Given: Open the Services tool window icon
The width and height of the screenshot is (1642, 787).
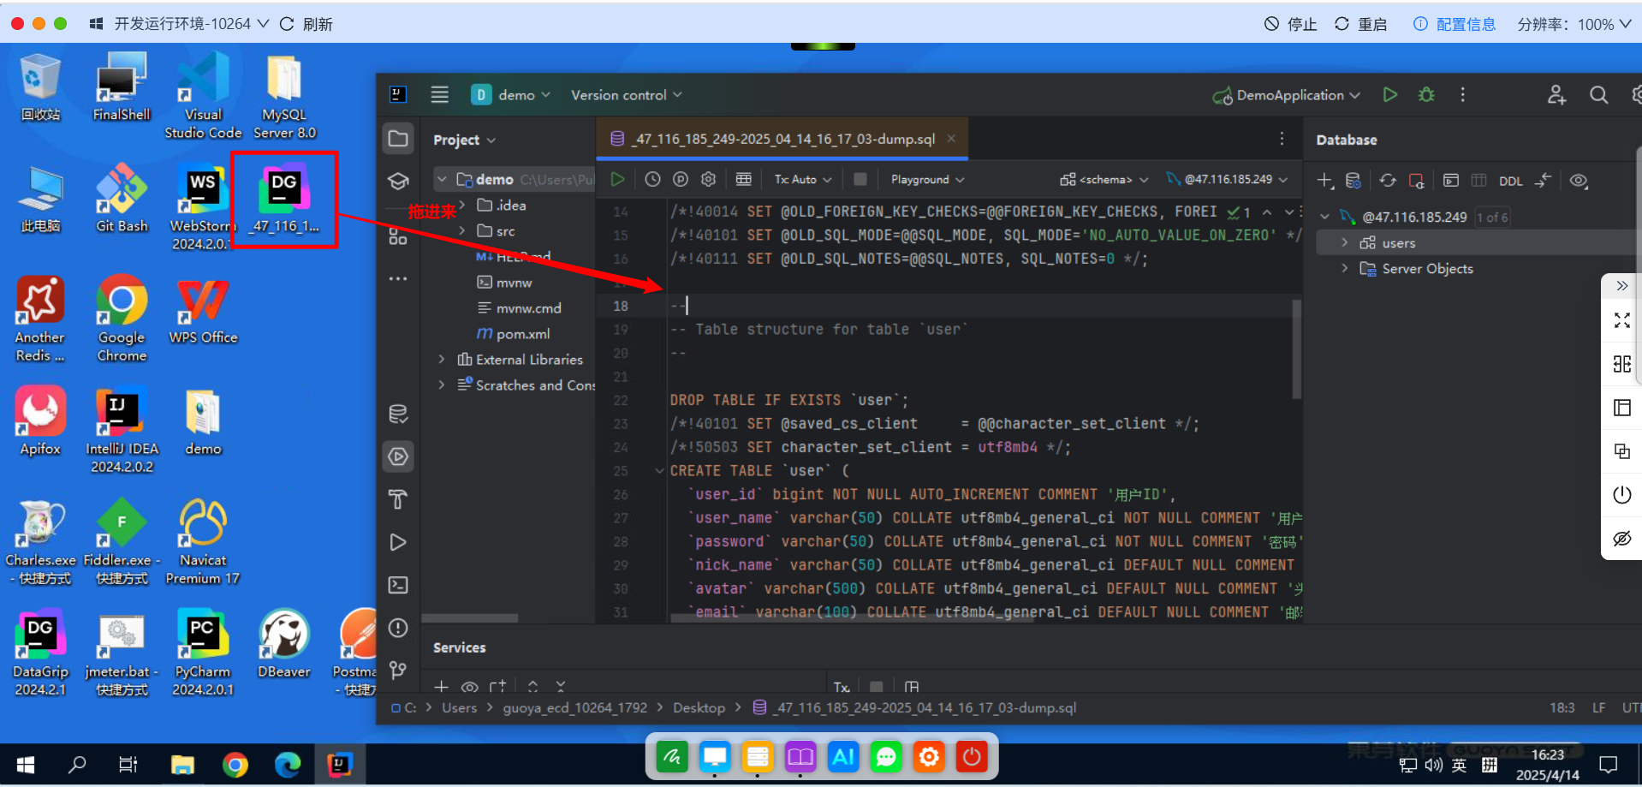Looking at the screenshot, I should click(x=398, y=456).
